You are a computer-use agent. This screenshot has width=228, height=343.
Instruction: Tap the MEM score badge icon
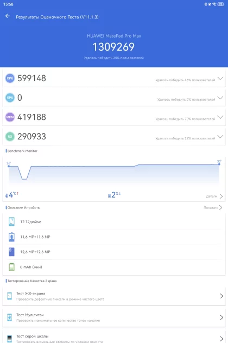pos(10,117)
